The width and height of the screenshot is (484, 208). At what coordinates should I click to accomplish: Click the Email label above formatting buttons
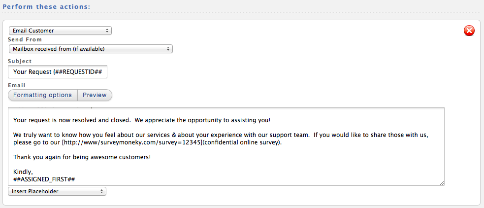[17, 85]
